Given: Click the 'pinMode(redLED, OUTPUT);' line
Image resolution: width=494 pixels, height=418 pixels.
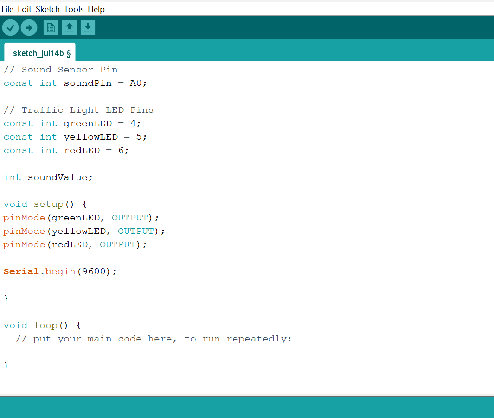Looking at the screenshot, I should (75, 245).
